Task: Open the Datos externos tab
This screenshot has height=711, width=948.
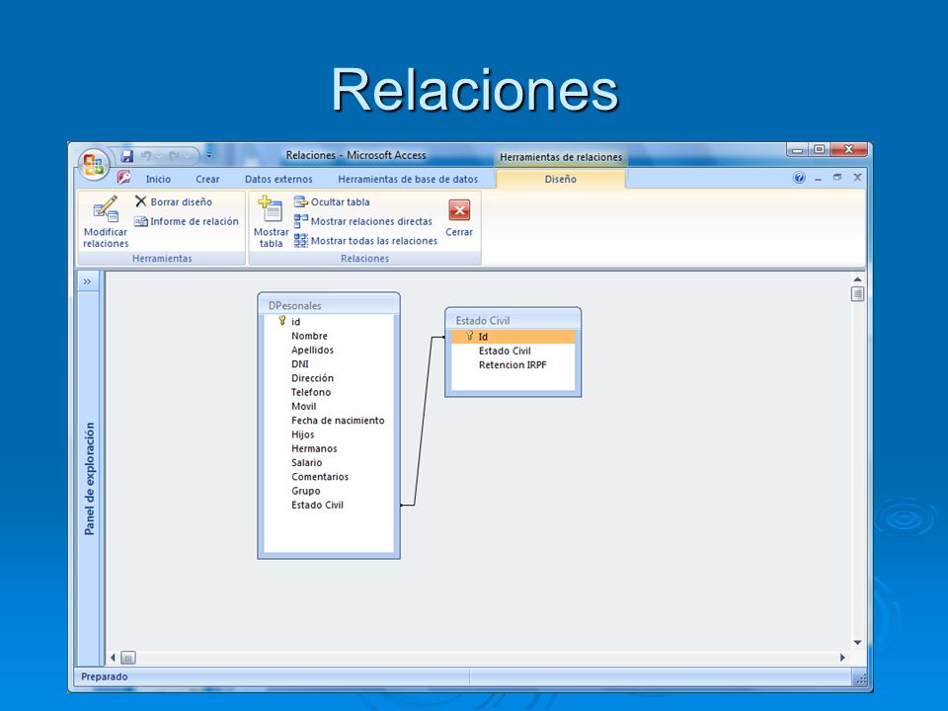Action: pos(278,179)
